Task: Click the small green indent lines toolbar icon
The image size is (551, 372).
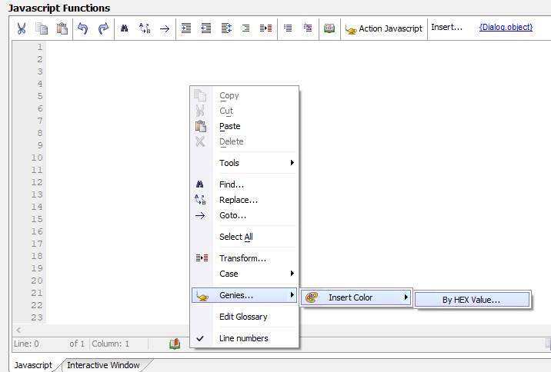Action: (246, 28)
